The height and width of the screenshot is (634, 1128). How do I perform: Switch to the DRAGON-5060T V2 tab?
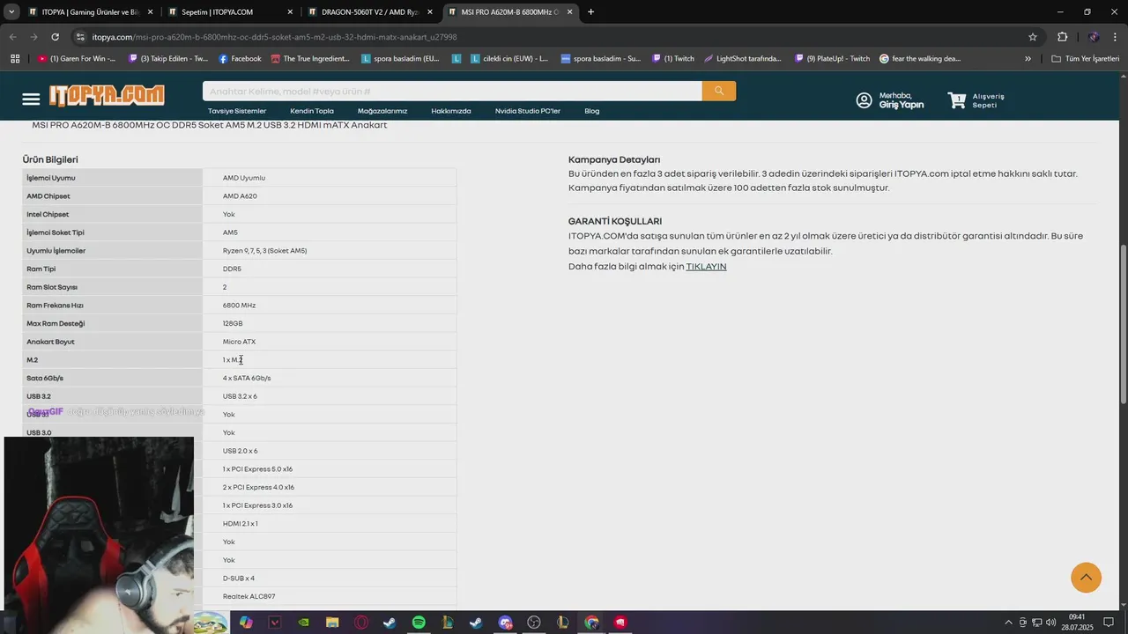pos(370,12)
